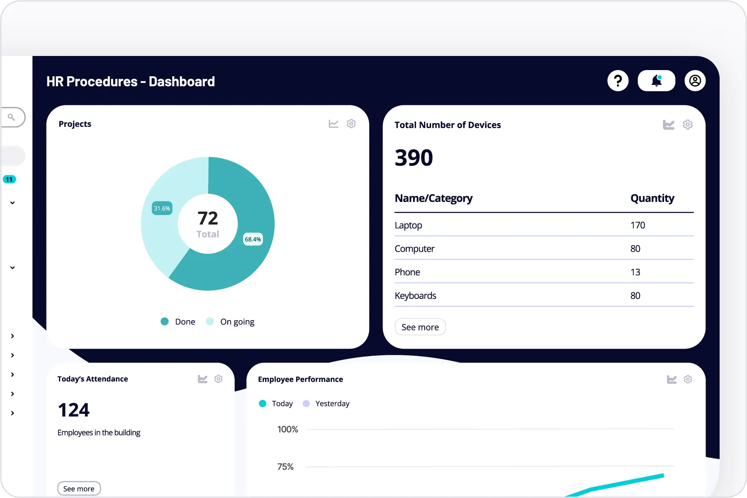Image resolution: width=747 pixels, height=498 pixels.
Task: Click the sidebar badge showing 11
Action: point(10,179)
